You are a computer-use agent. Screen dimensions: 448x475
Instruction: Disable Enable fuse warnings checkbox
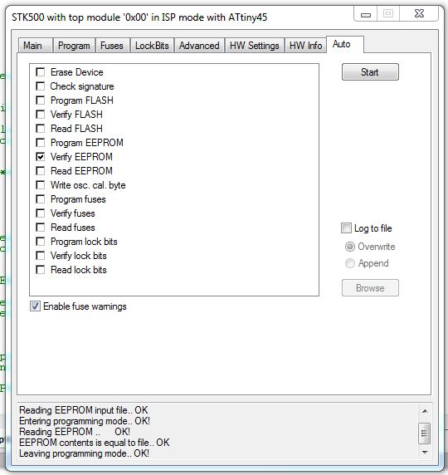tap(35, 306)
